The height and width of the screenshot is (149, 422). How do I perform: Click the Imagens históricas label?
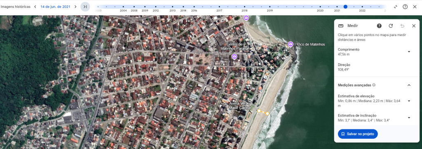15,7
